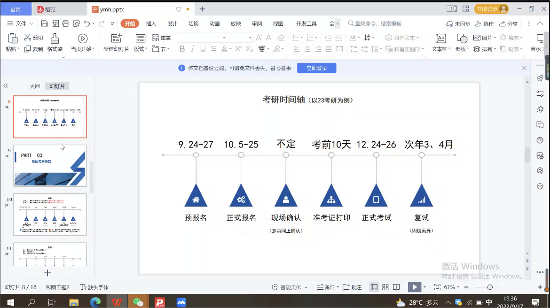
Task: Switch to the Insert (插入) ribbon tab
Action: (x=151, y=23)
